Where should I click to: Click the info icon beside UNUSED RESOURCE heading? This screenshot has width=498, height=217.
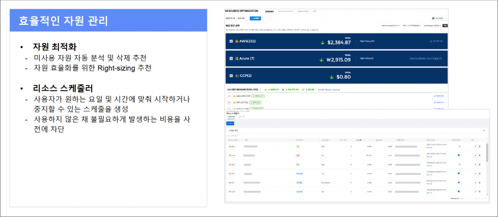(260, 90)
